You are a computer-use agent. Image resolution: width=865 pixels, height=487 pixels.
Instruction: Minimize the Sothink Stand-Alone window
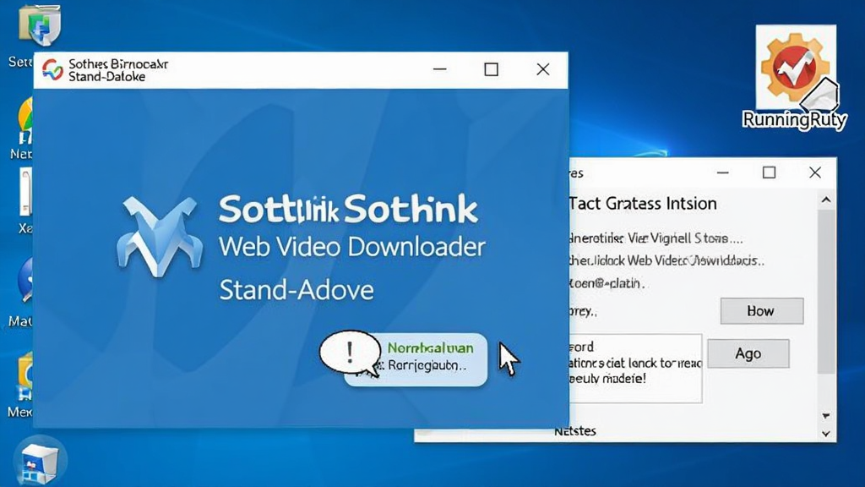click(439, 69)
